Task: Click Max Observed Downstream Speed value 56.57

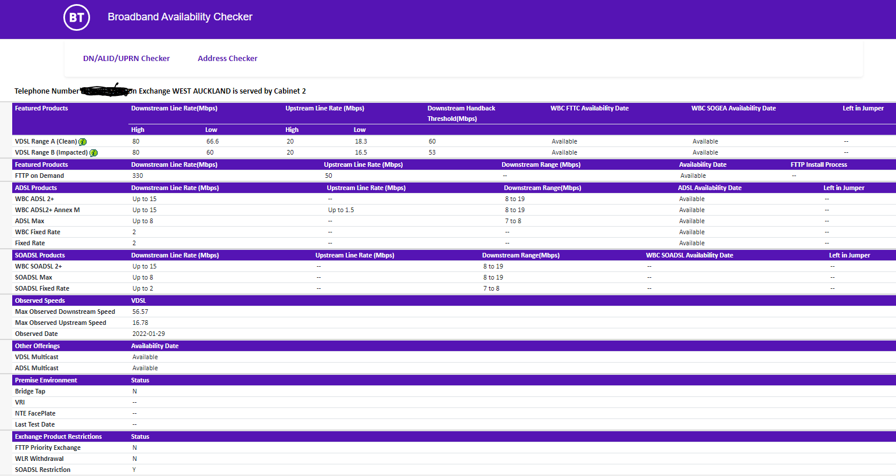Action: (x=140, y=312)
